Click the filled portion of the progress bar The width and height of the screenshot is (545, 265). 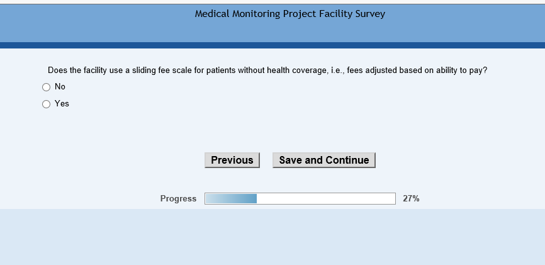230,199
